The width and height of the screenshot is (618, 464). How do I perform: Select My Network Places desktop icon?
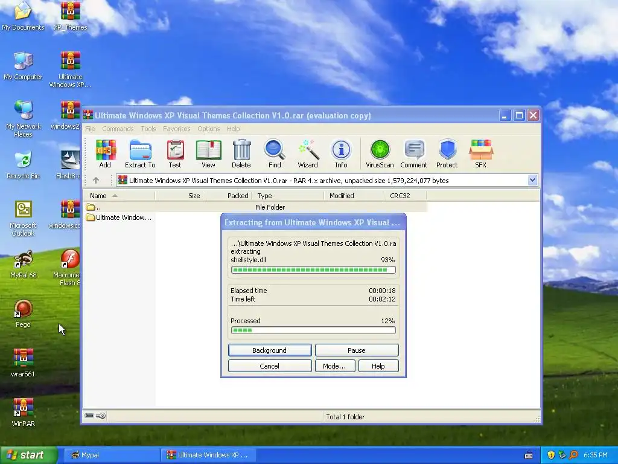coord(24,119)
